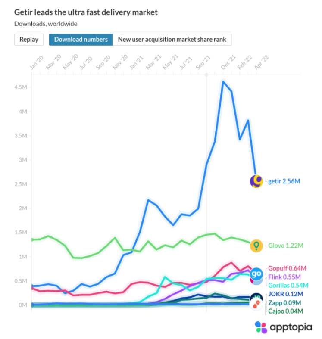
Task: Click the Glovo 1.22M label
Action: coord(286,246)
